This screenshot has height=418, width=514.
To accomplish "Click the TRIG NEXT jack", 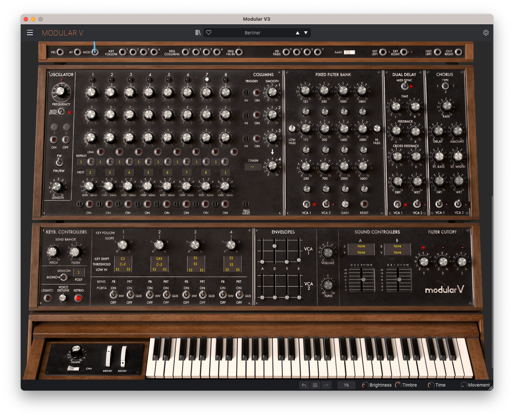I will coord(246,204).
